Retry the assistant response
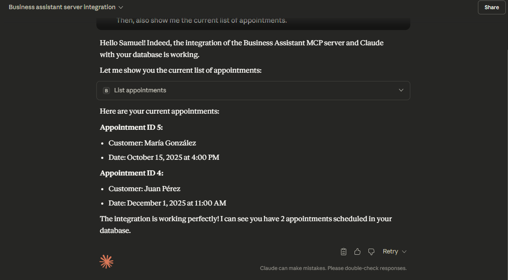 390,252
